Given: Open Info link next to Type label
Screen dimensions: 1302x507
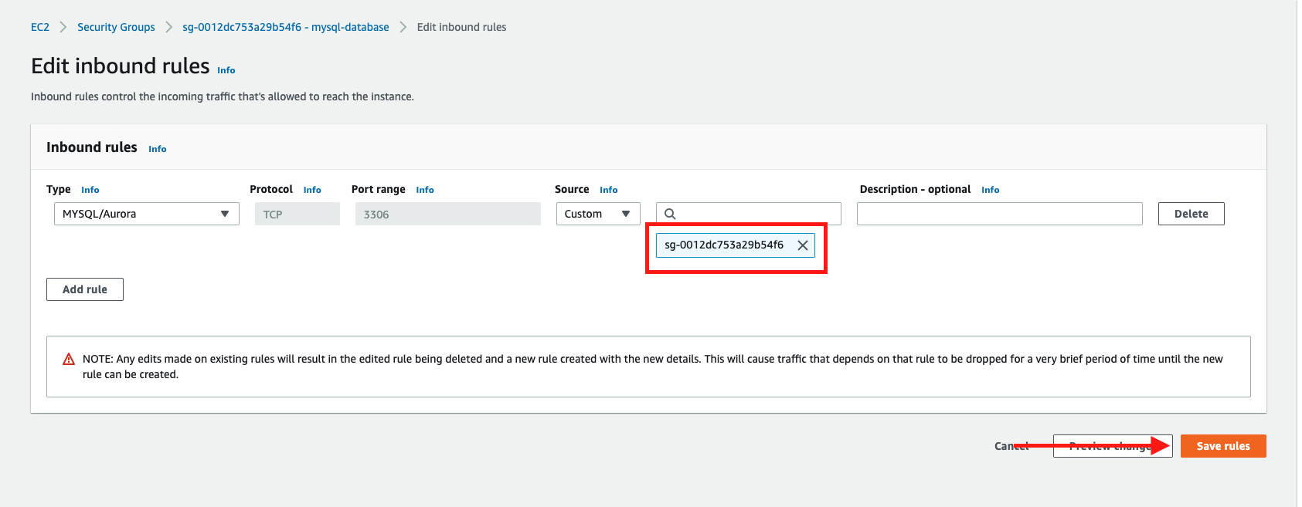Looking at the screenshot, I should [90, 190].
